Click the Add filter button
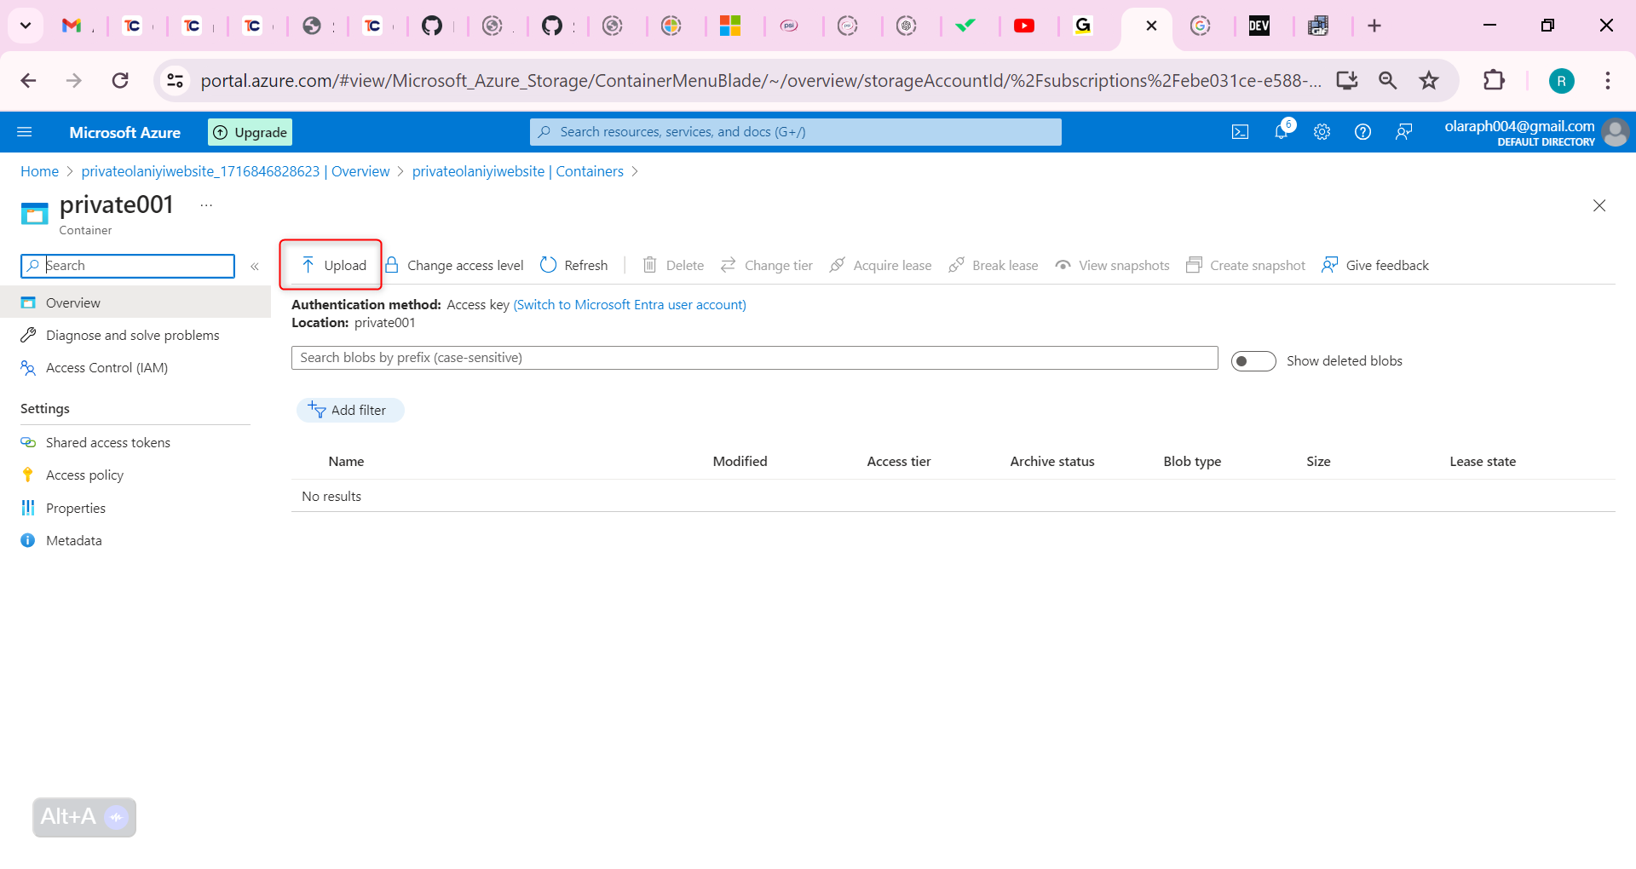The height and width of the screenshot is (869, 1636). coord(350,410)
